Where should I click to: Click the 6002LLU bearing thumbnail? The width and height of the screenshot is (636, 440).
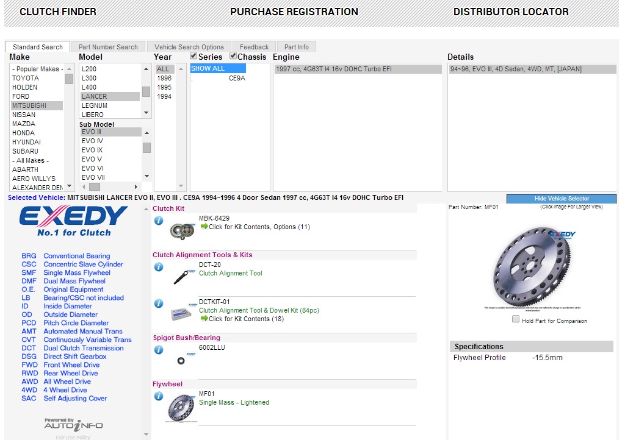click(x=186, y=359)
